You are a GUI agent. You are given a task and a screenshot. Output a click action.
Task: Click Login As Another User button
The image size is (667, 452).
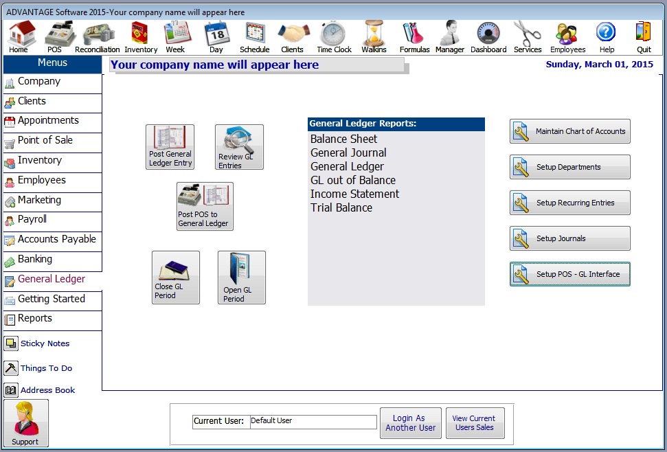point(411,423)
